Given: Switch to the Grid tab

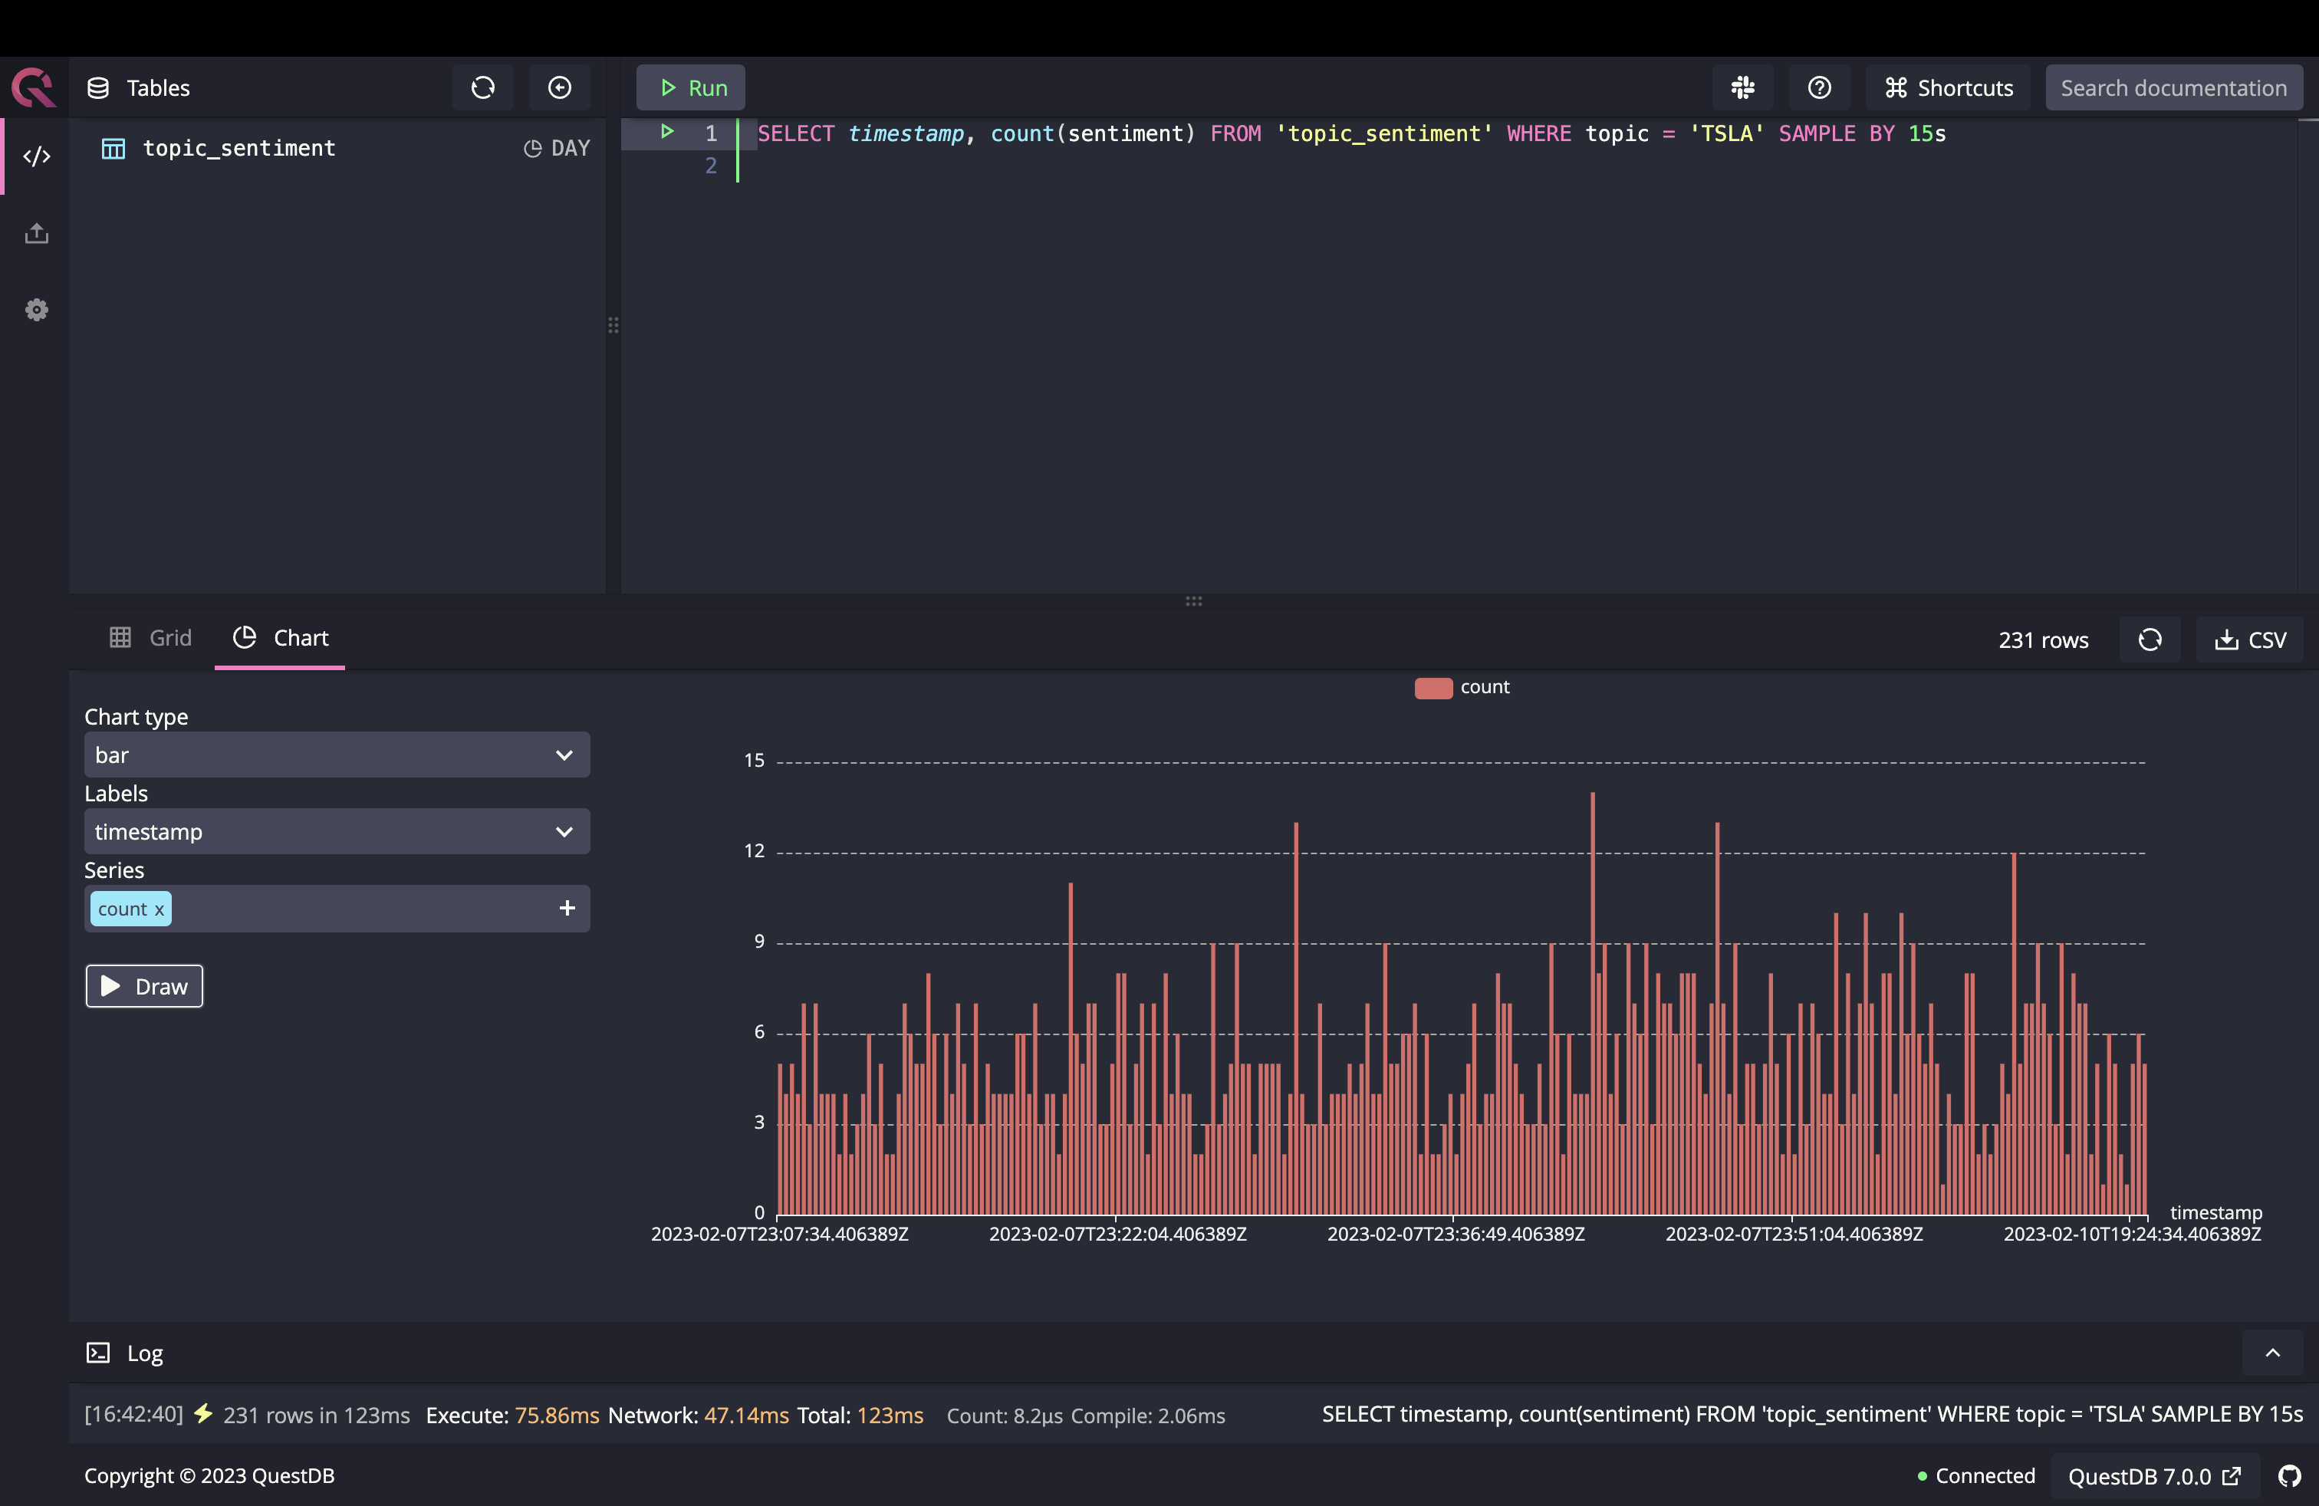Looking at the screenshot, I should 151,638.
